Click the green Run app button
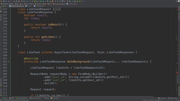The height and width of the screenshot is (101, 180). [41, 1]
